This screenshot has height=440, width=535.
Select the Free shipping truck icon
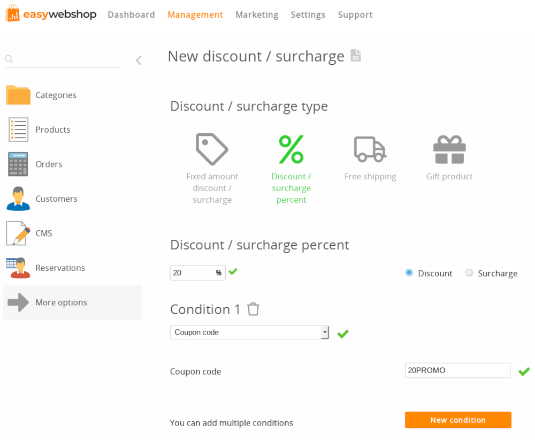pos(370,150)
